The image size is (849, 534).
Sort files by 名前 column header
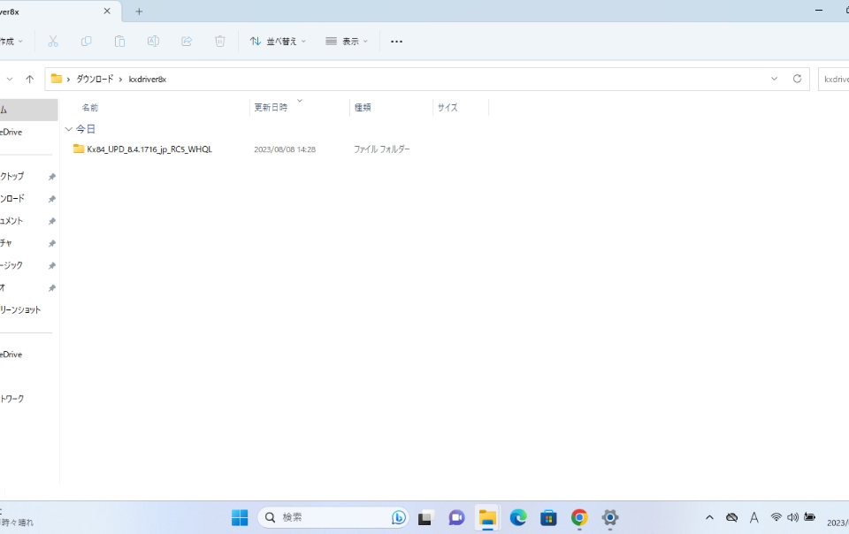[x=90, y=108]
